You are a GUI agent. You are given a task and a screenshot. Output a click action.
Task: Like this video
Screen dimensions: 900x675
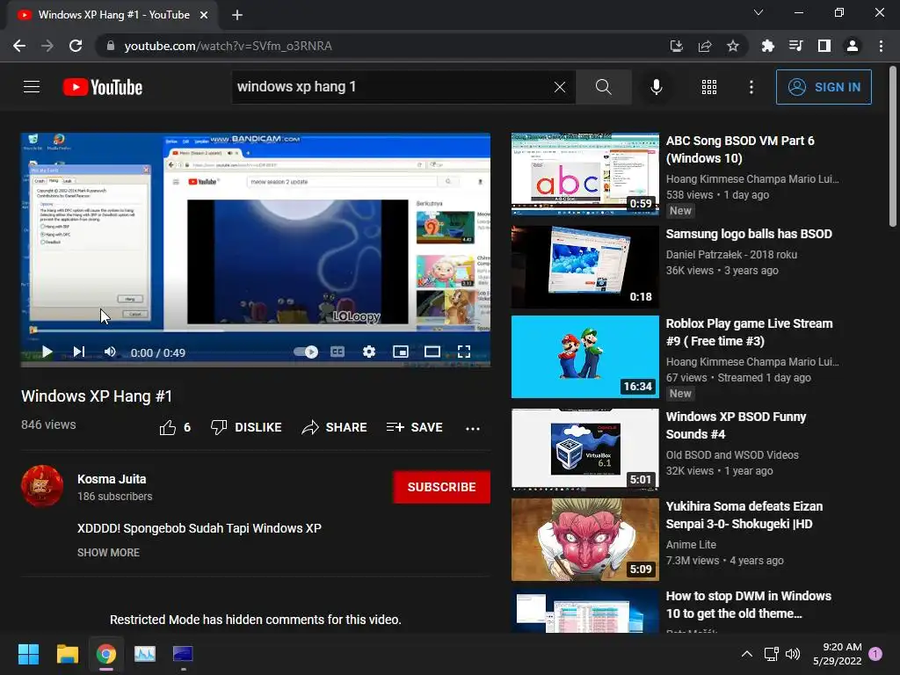(x=175, y=428)
